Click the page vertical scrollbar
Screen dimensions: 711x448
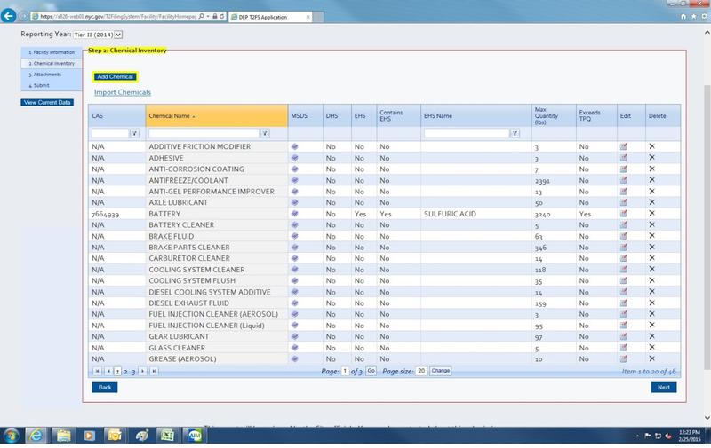pos(707,225)
